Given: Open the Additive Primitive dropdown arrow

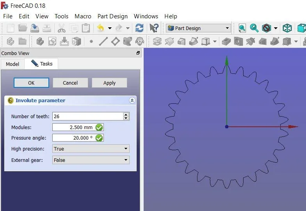Looking at the screenshot, I should tap(215, 41).
